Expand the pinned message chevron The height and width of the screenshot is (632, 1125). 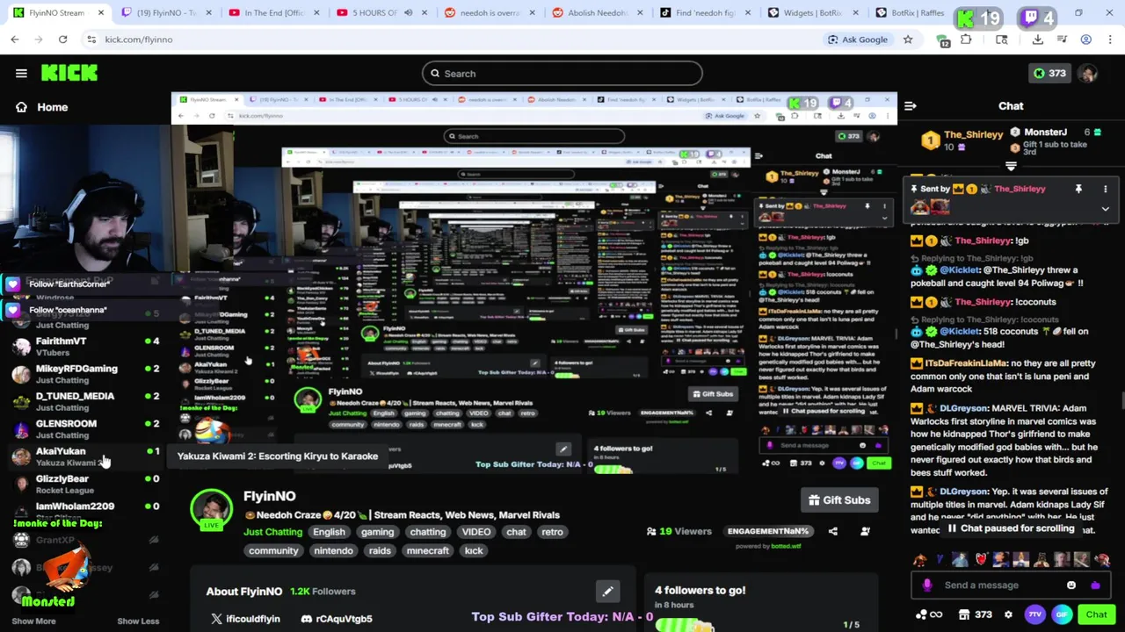pyautogui.click(x=1105, y=209)
